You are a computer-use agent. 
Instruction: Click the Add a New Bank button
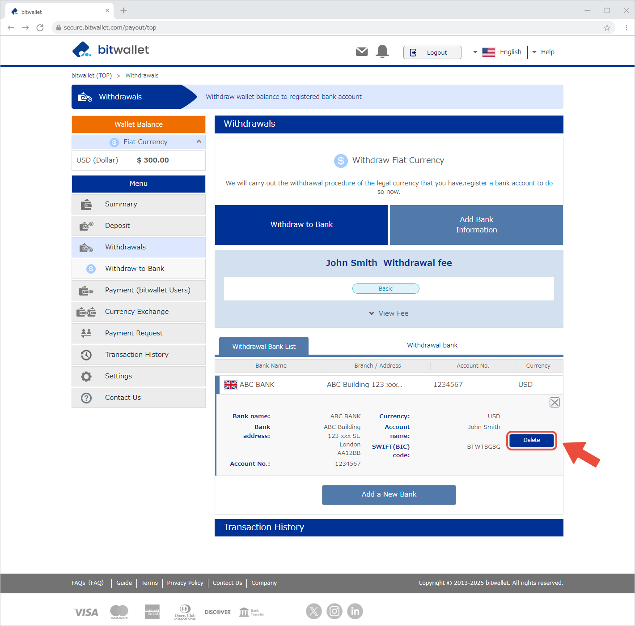click(389, 494)
